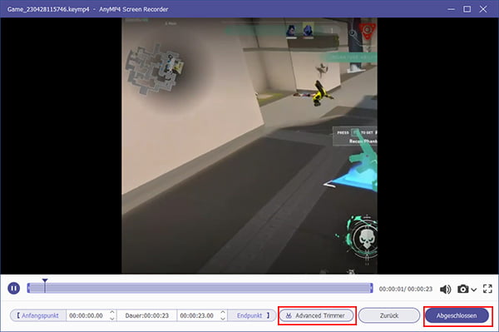Set the Anfangspunkt start marker

(x=38, y=315)
